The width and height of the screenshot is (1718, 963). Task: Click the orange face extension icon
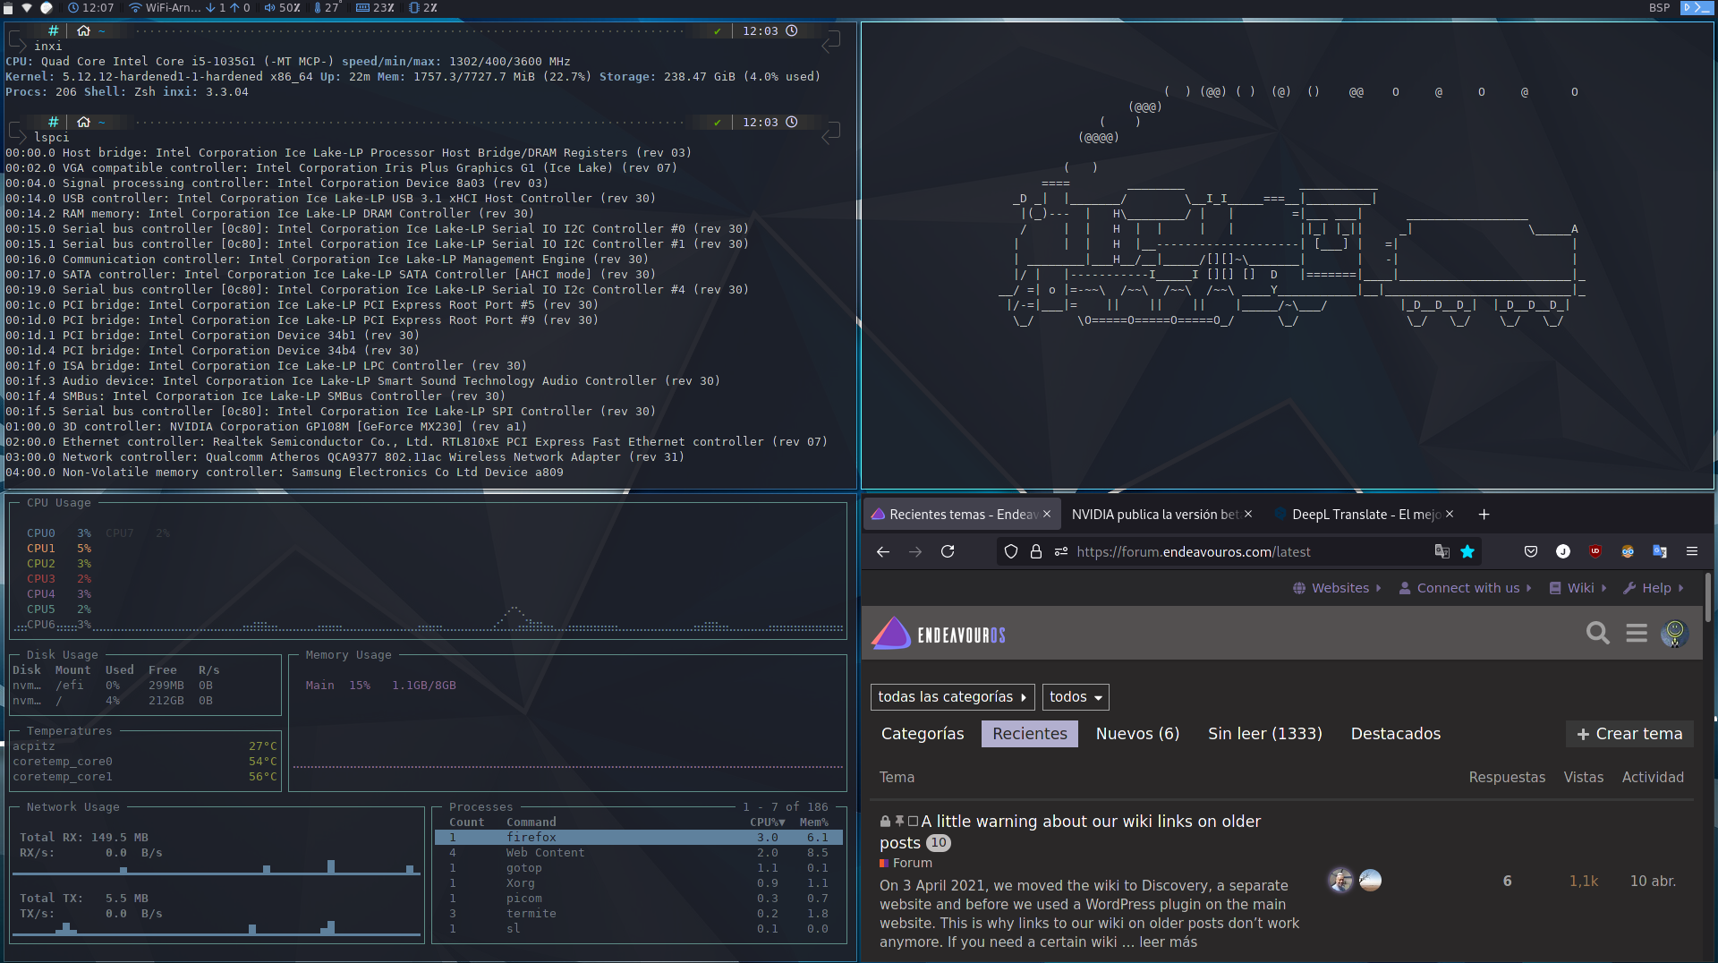coord(1628,551)
